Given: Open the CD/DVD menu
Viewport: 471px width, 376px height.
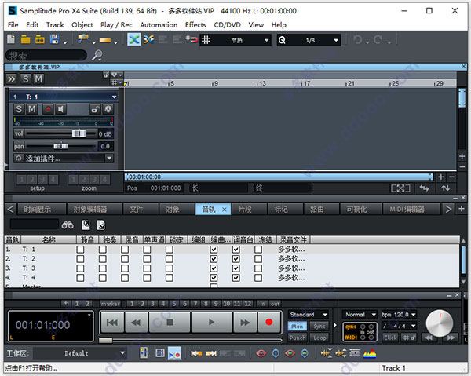Looking at the screenshot, I should click(227, 25).
